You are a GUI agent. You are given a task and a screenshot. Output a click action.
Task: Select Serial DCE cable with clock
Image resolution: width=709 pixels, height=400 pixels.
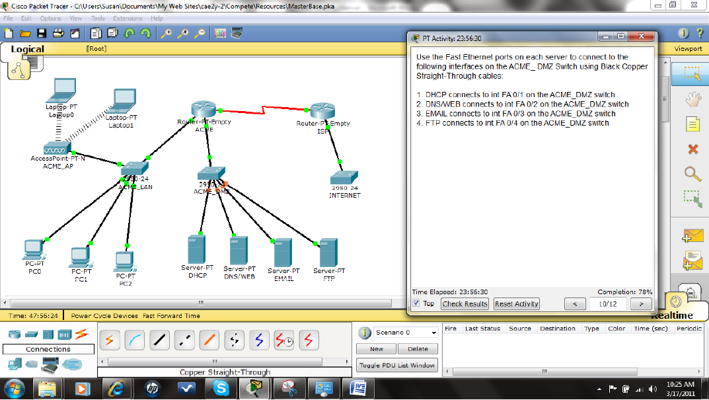pyautogui.click(x=284, y=340)
